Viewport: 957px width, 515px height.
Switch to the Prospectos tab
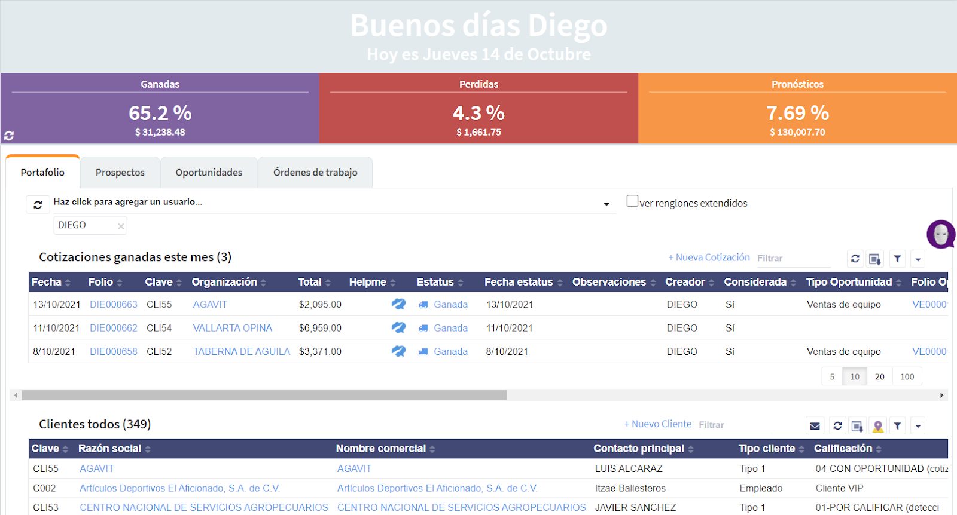(120, 173)
